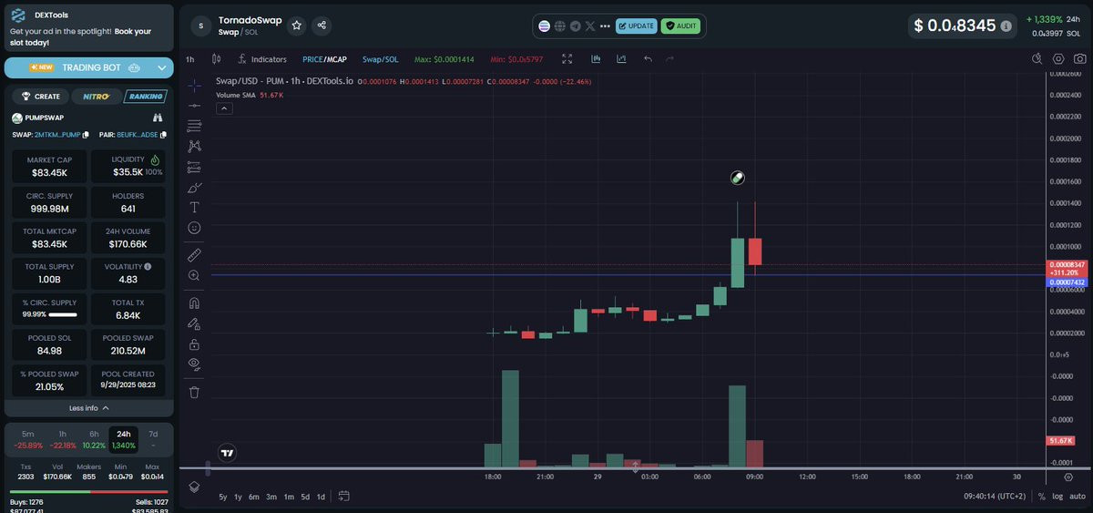This screenshot has width=1093, height=513.
Task: Set chart range to 1d
Action: 321,497
